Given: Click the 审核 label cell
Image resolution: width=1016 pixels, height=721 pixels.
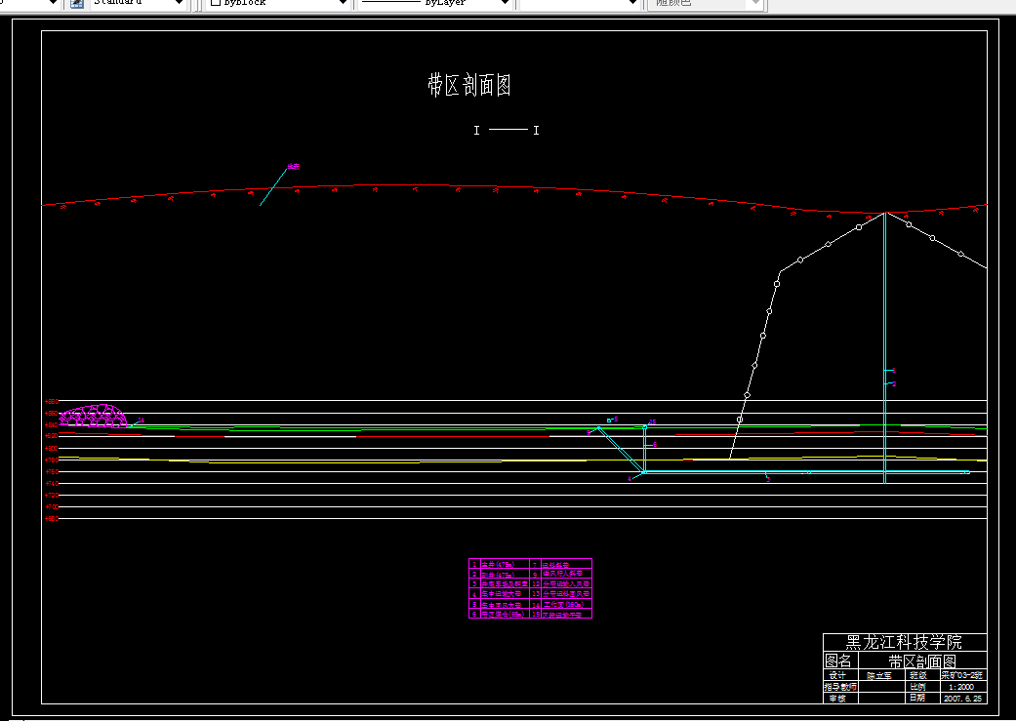Looking at the screenshot, I should [x=839, y=698].
